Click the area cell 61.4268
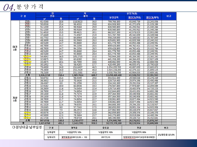The height and width of the screenshot is (147, 197). 44,22
